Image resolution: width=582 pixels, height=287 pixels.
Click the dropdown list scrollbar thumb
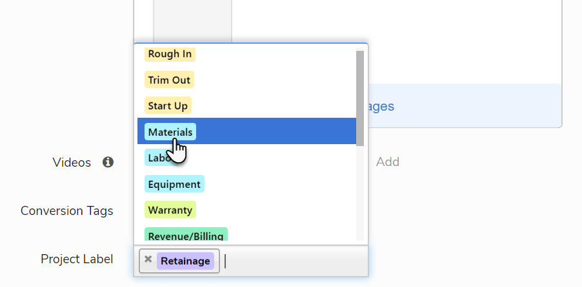(x=359, y=98)
